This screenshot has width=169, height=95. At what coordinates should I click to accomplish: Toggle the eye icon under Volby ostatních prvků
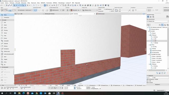22,89
